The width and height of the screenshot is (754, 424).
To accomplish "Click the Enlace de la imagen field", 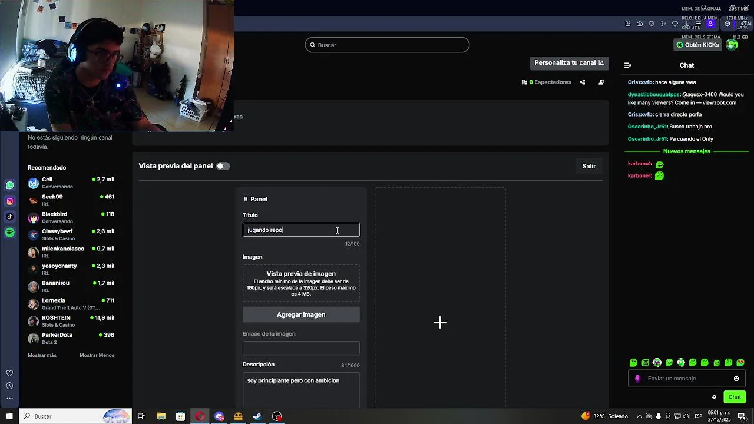I will [301, 348].
